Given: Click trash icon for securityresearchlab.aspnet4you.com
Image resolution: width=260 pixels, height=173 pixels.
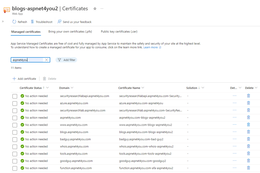Looking at the screenshot, I should click(248, 110).
